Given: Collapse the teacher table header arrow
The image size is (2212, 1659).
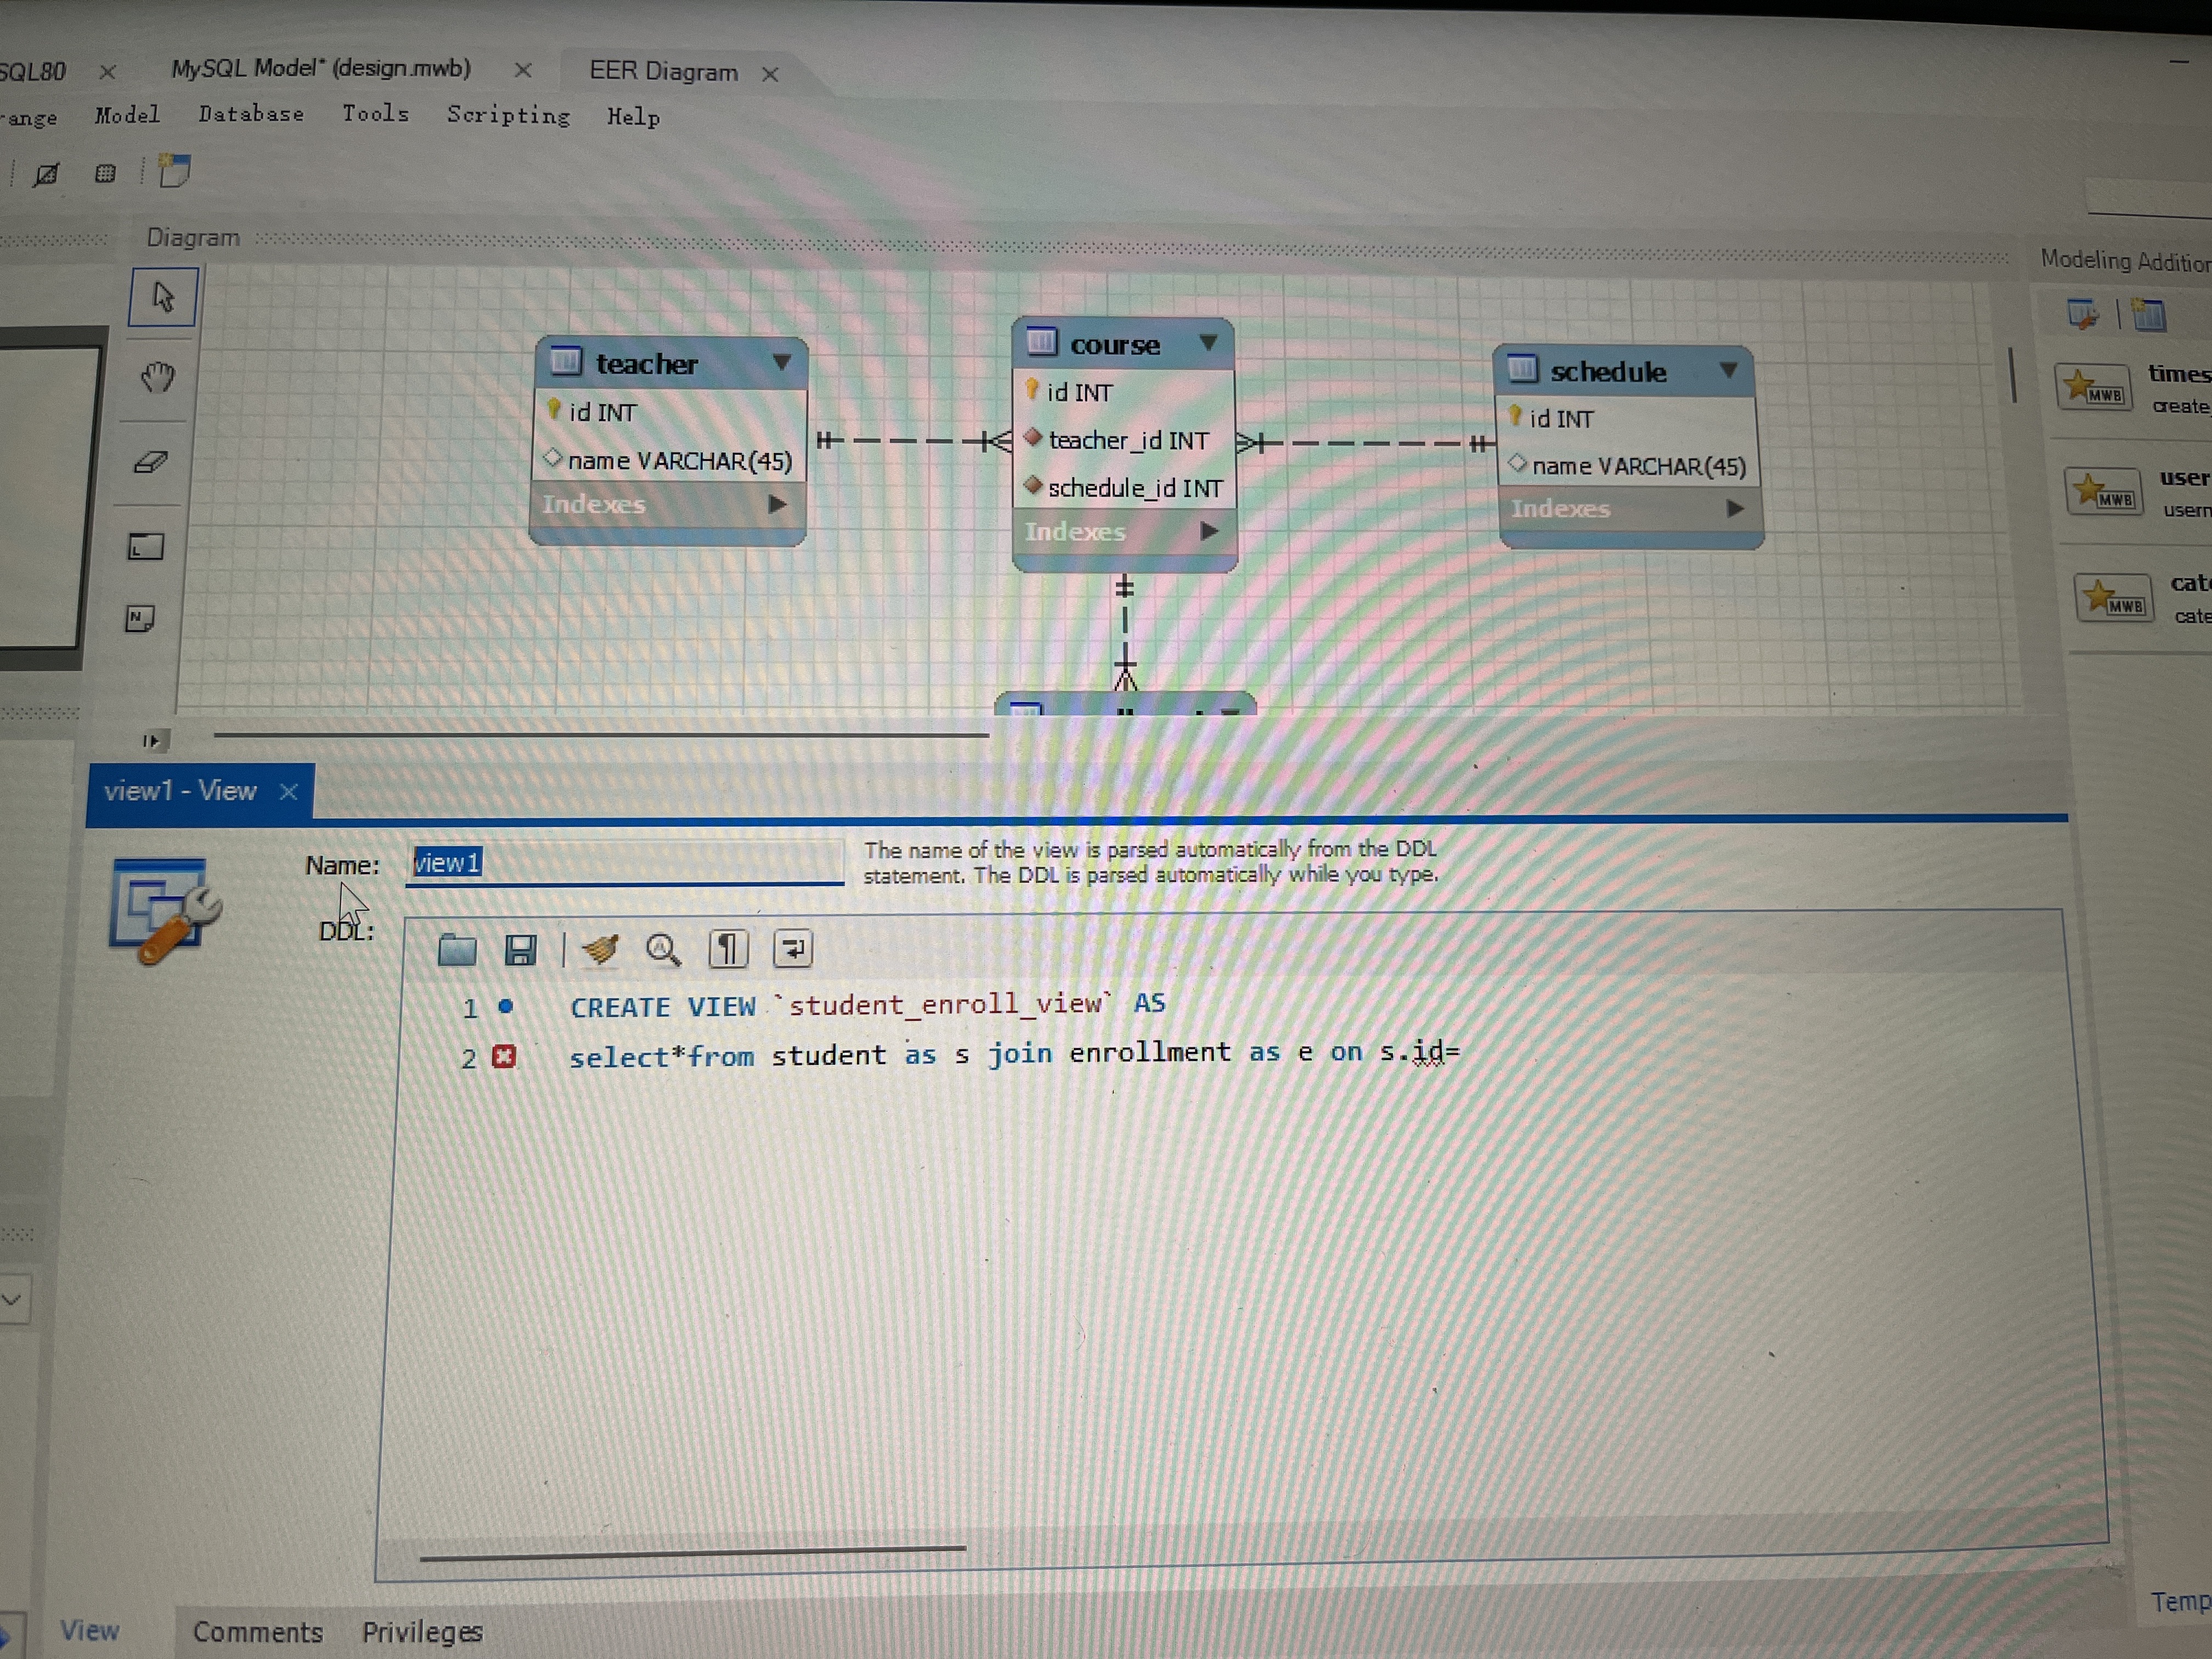Looking at the screenshot, I should pyautogui.click(x=782, y=362).
